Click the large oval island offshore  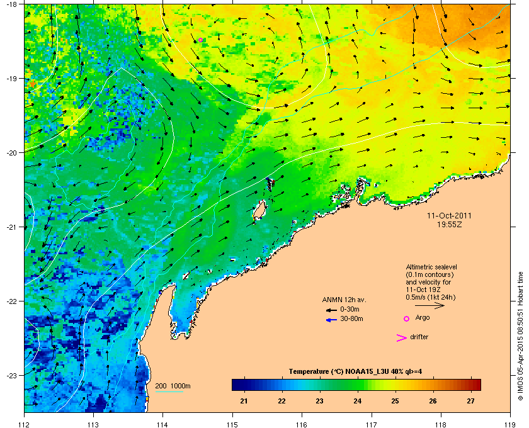pos(259,211)
